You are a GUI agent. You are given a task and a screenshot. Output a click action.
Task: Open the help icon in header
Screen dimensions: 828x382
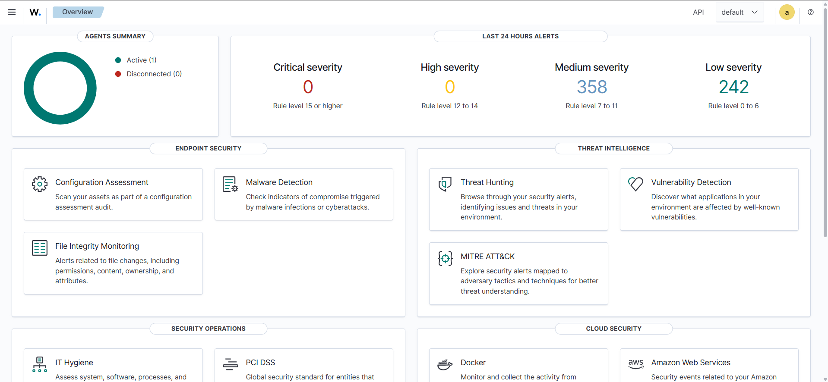click(x=811, y=12)
